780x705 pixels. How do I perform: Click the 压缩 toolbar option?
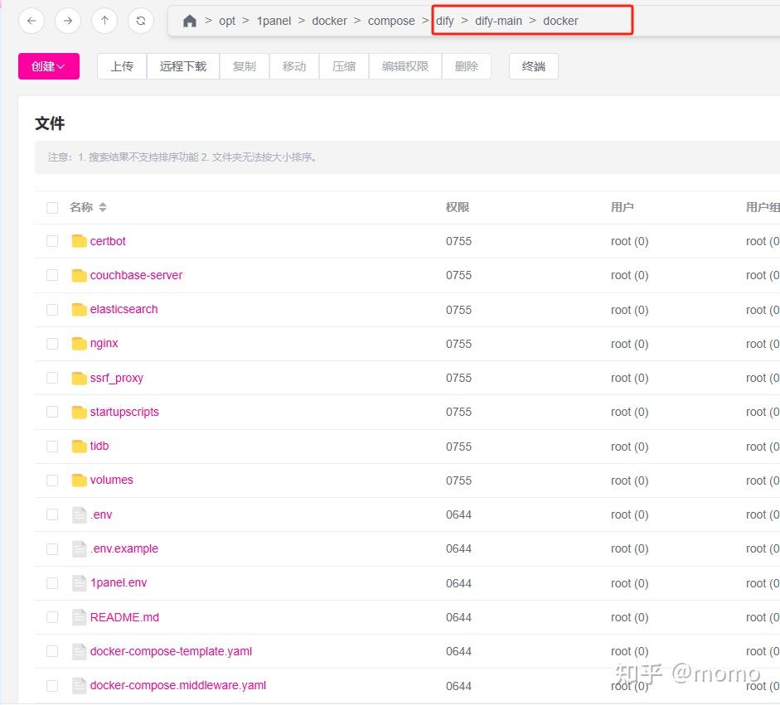tap(343, 65)
